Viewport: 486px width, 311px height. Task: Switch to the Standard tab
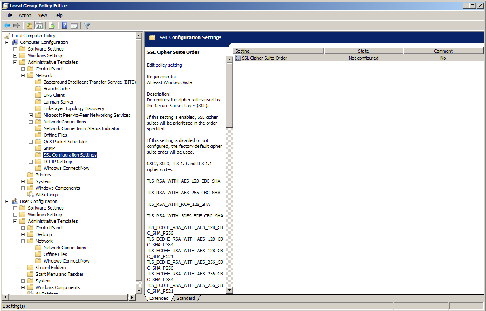[x=186, y=298]
